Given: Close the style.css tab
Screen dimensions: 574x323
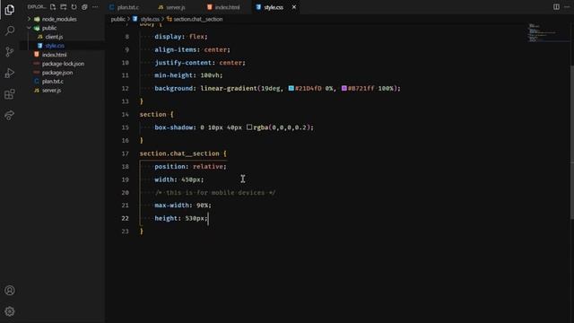Looking at the screenshot, I should 294,7.
